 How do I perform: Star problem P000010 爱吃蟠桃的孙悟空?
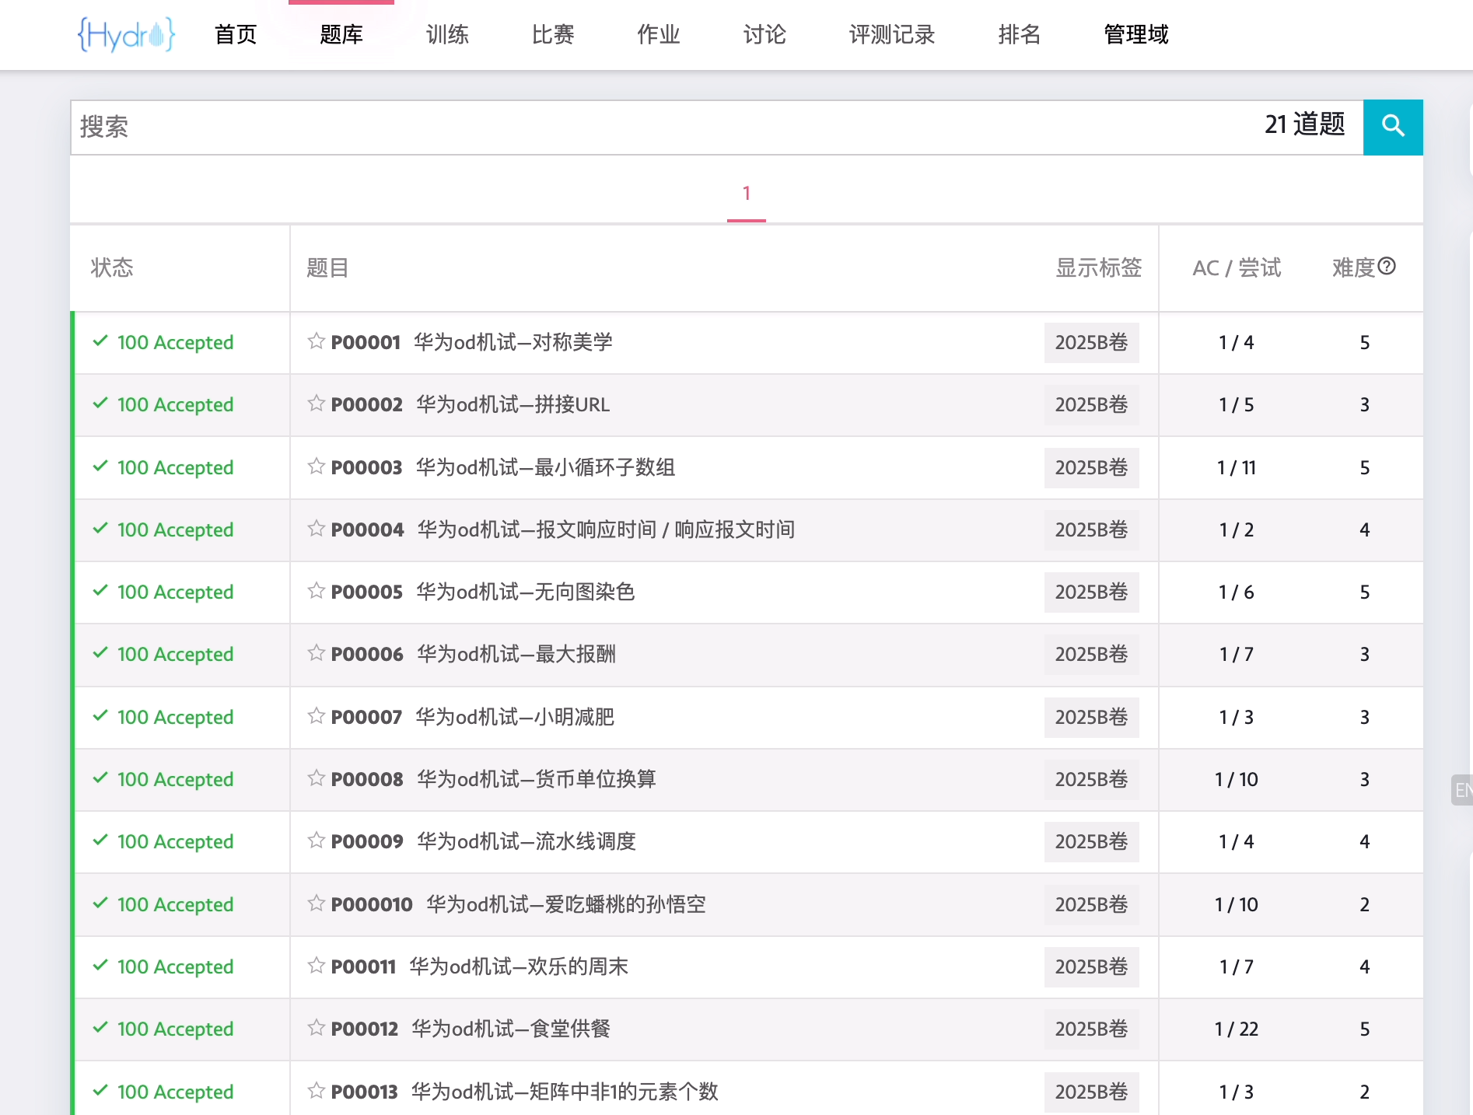pyautogui.click(x=316, y=904)
